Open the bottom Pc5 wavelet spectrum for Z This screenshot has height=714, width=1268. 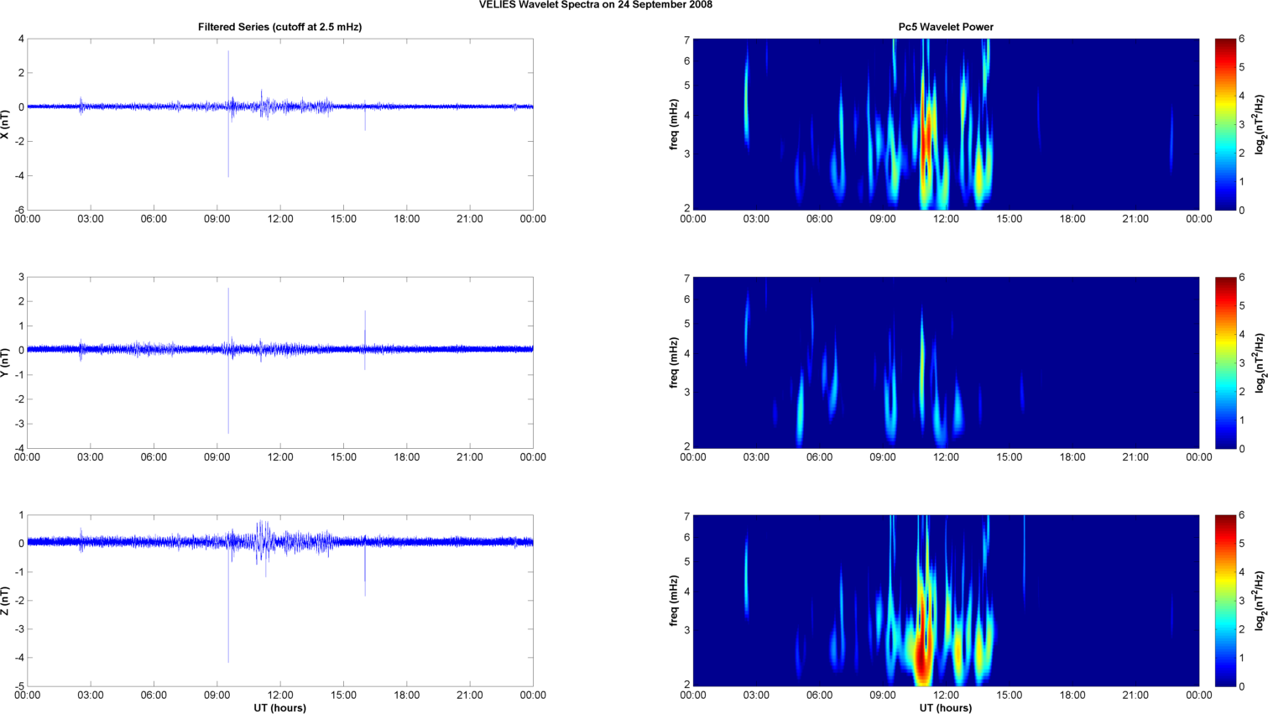pos(946,601)
